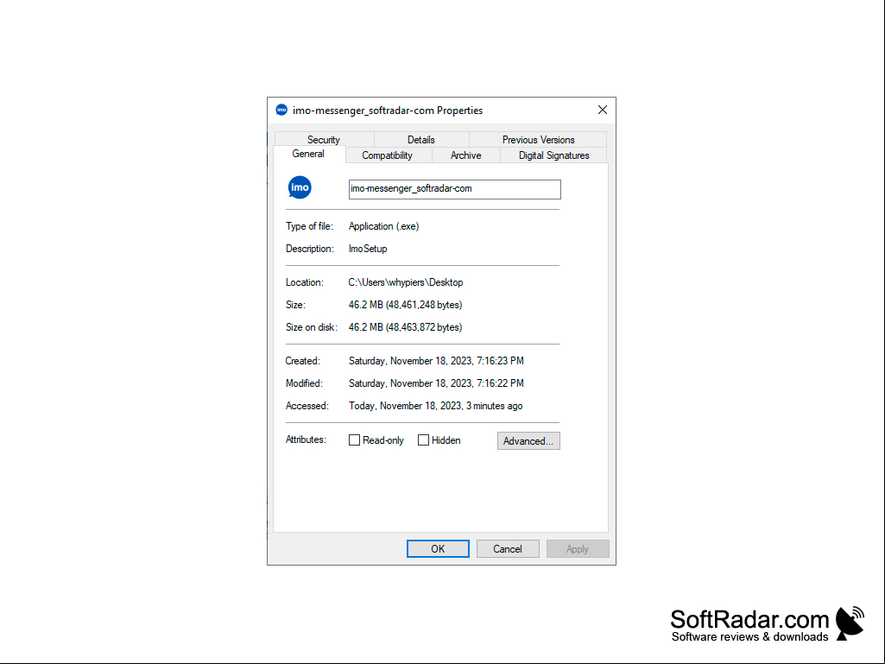Confirm with the OK button
The width and height of the screenshot is (885, 664).
tap(438, 549)
